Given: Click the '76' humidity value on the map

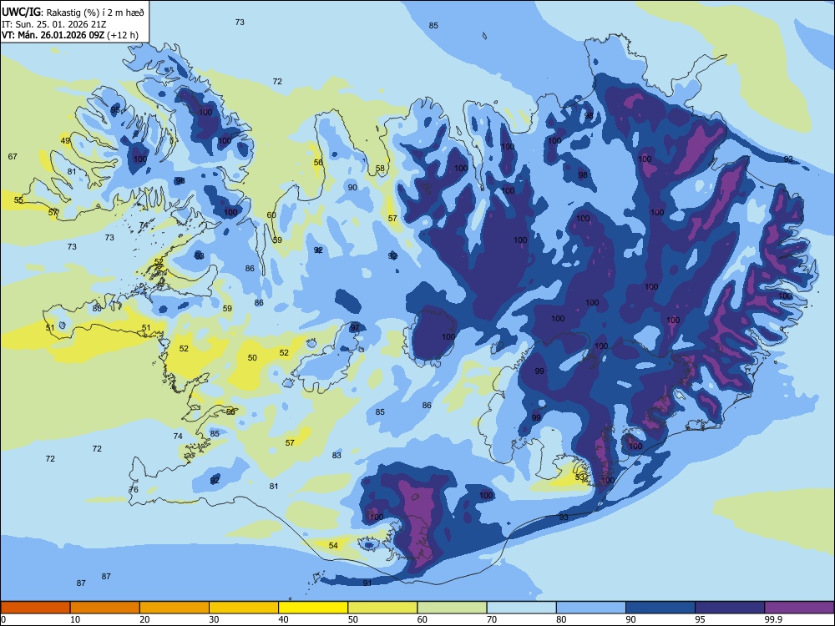Looking at the screenshot, I should (x=134, y=490).
